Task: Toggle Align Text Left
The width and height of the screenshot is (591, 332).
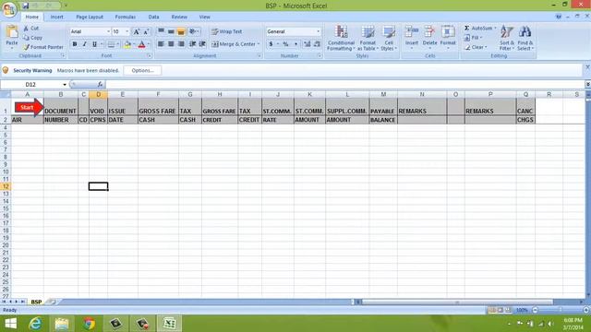Action: [x=161, y=44]
